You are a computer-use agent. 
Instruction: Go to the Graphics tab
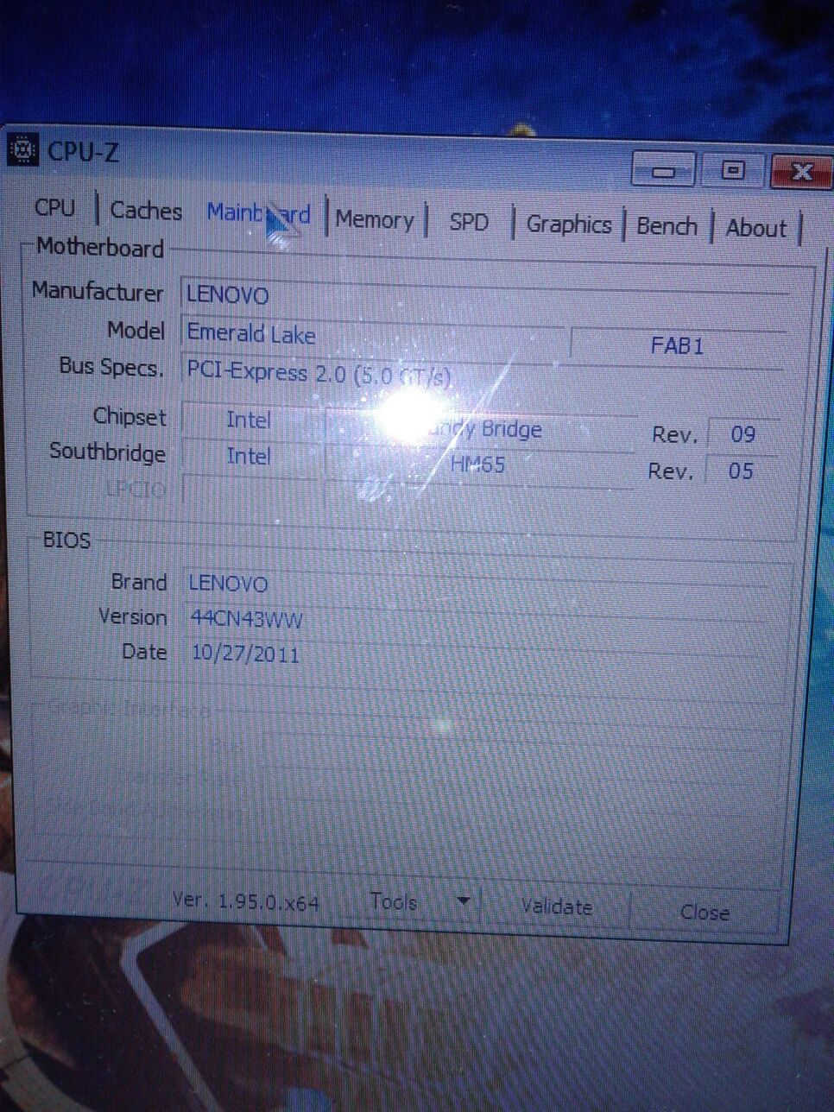[x=569, y=224]
